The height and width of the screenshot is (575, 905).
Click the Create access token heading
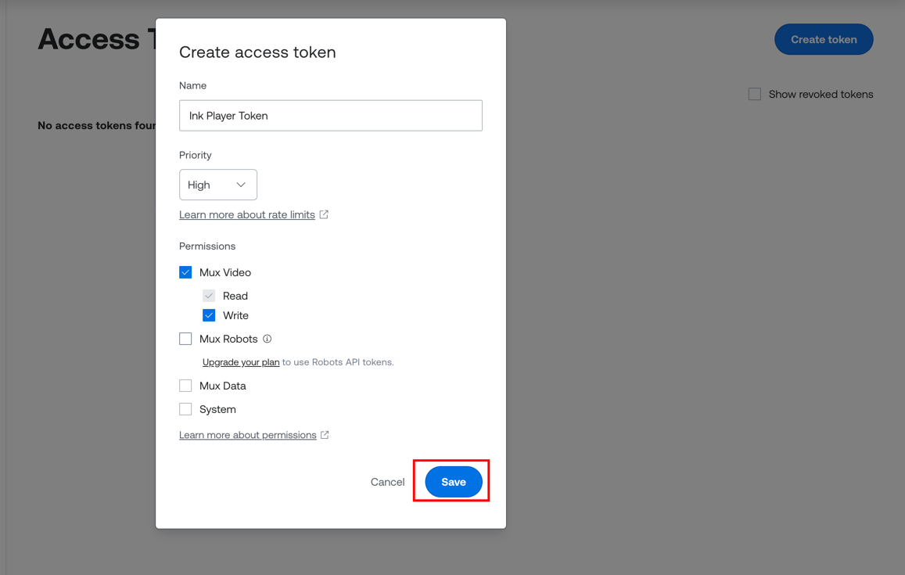click(x=257, y=52)
